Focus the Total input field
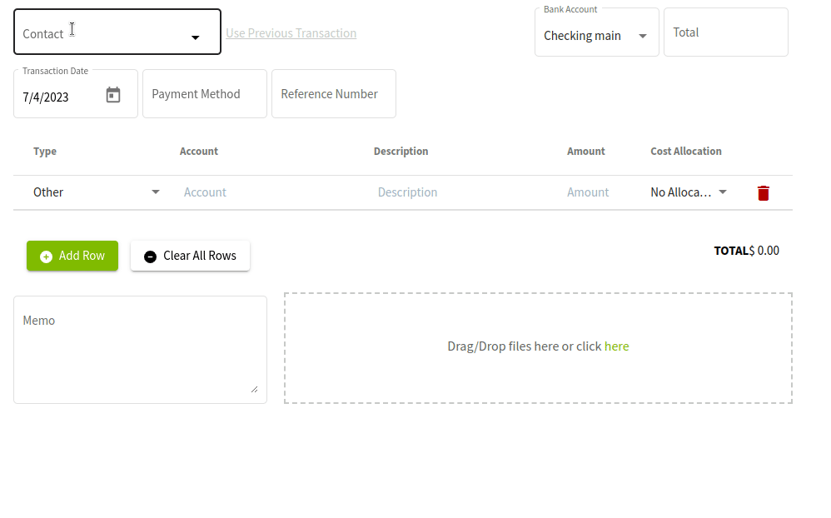Image resolution: width=831 pixels, height=518 pixels. tap(725, 32)
